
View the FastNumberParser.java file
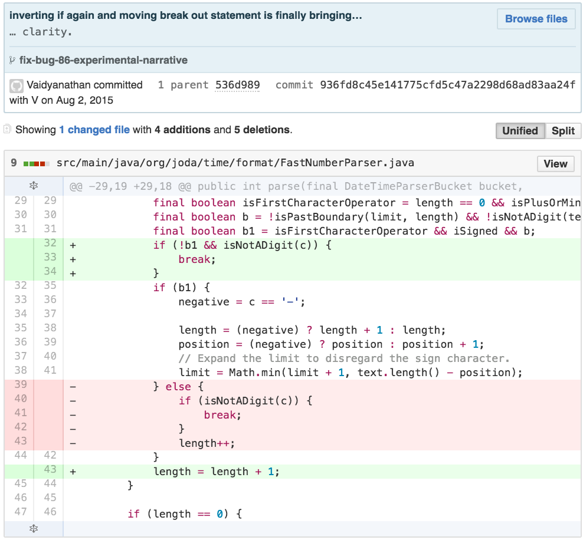[x=555, y=164]
